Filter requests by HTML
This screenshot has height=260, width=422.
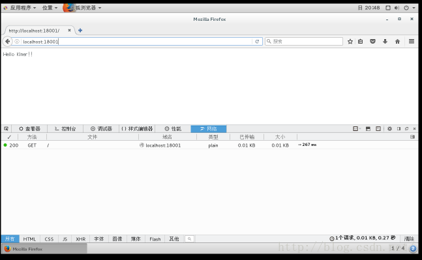[29, 238]
